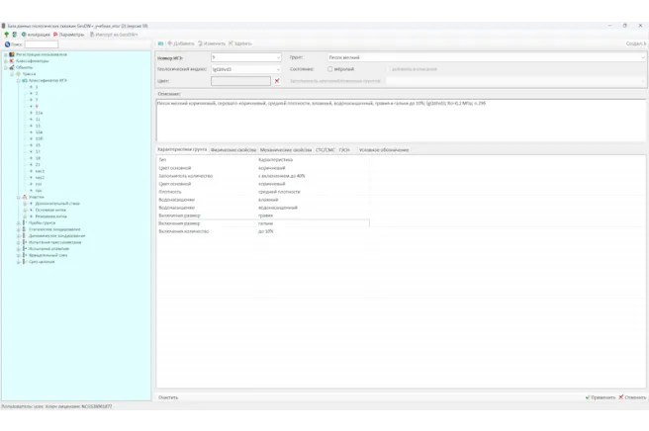Open the Номер ИГЭ dropdown
The image size is (649, 431).
[278, 58]
